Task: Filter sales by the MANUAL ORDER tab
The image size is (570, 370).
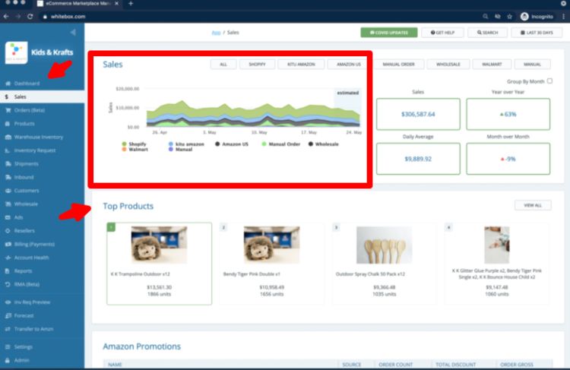Action: point(398,65)
